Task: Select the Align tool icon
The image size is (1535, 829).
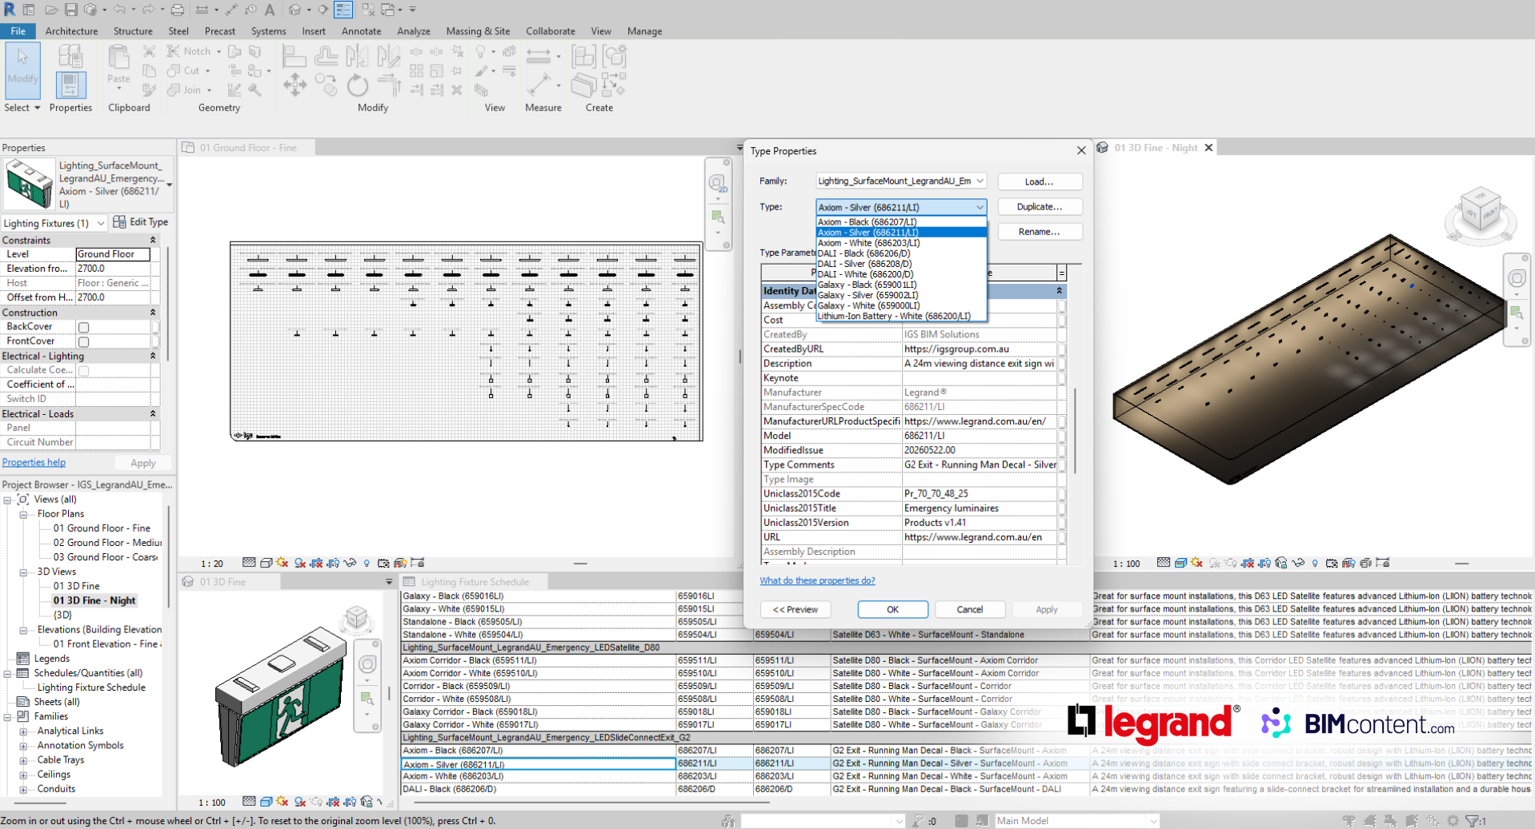Action: click(x=294, y=56)
